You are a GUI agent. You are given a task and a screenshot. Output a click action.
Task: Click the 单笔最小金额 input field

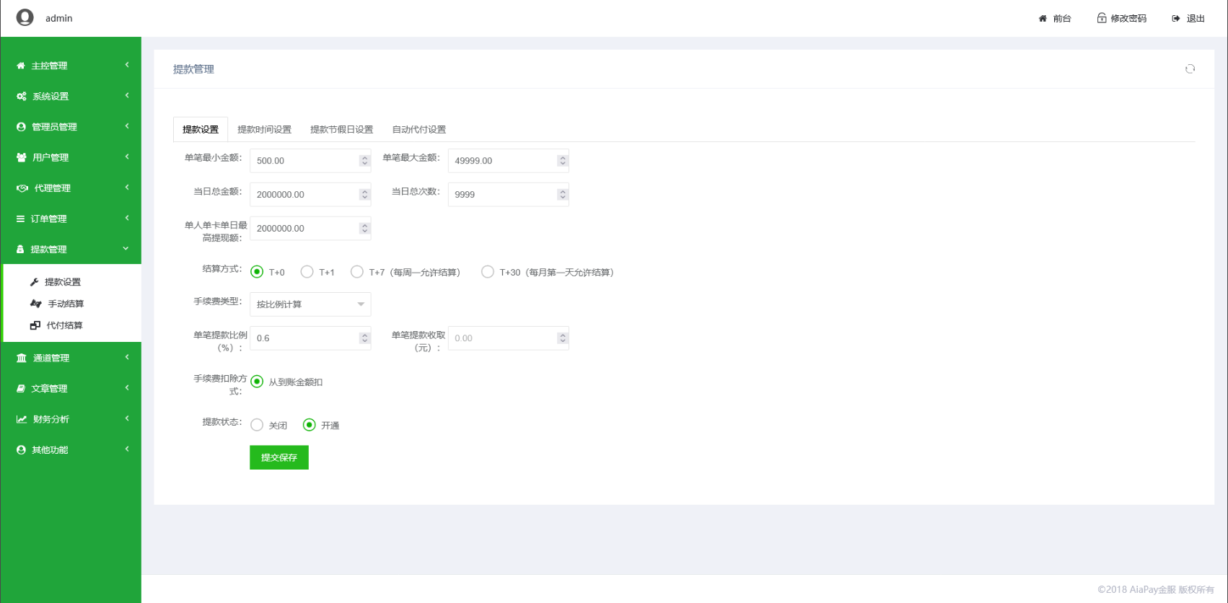304,161
